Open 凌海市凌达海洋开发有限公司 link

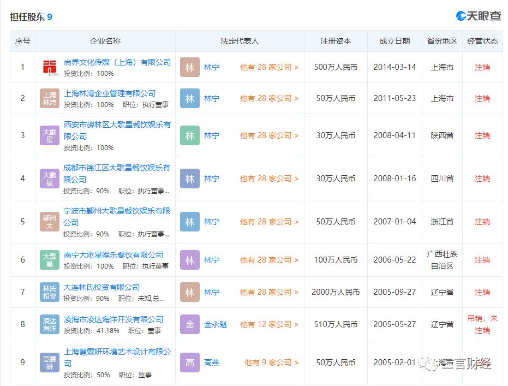point(113,319)
